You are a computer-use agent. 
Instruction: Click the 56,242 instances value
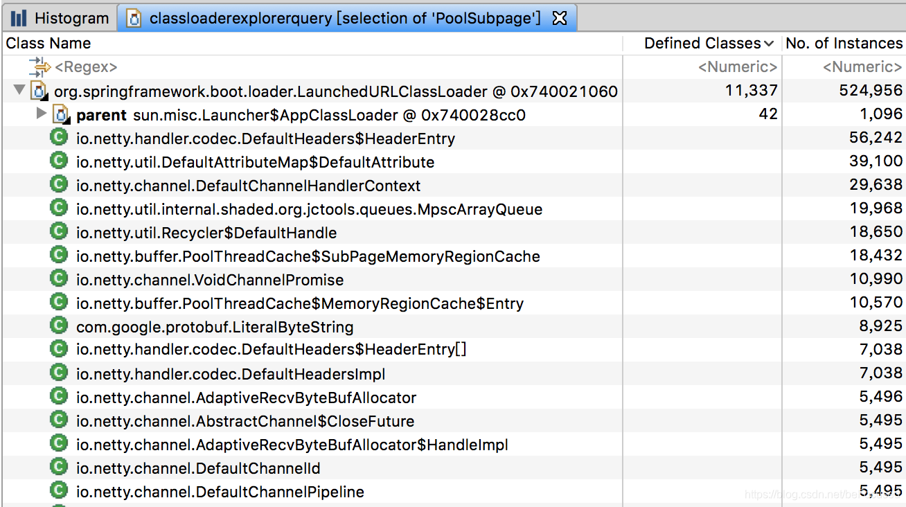[x=876, y=138]
